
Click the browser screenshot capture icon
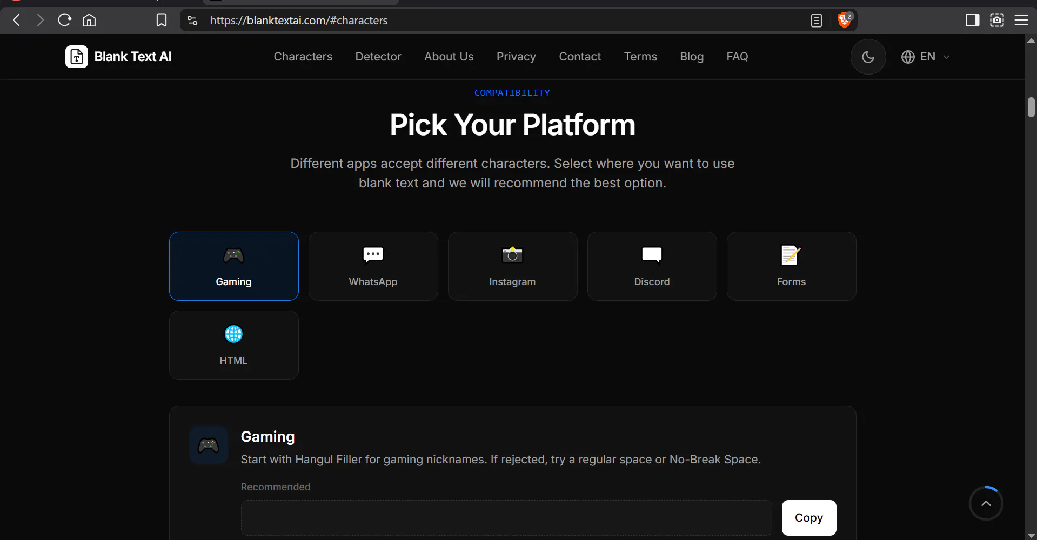click(x=997, y=21)
